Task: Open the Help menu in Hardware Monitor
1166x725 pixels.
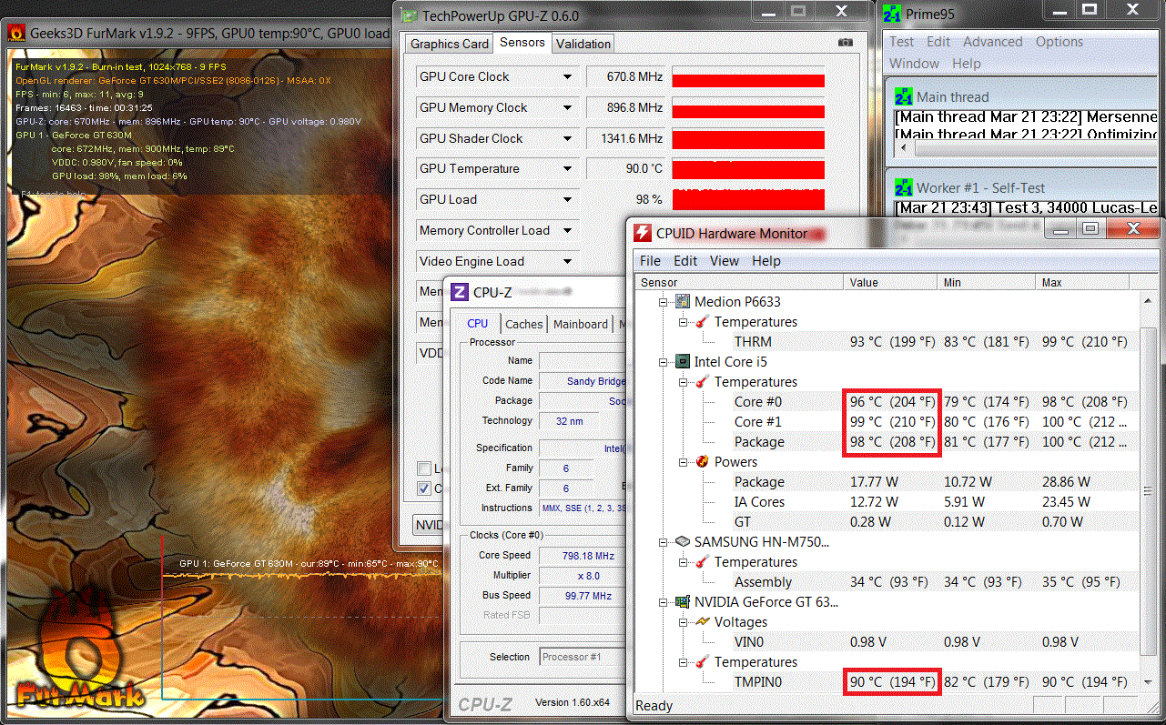Action: [x=766, y=261]
